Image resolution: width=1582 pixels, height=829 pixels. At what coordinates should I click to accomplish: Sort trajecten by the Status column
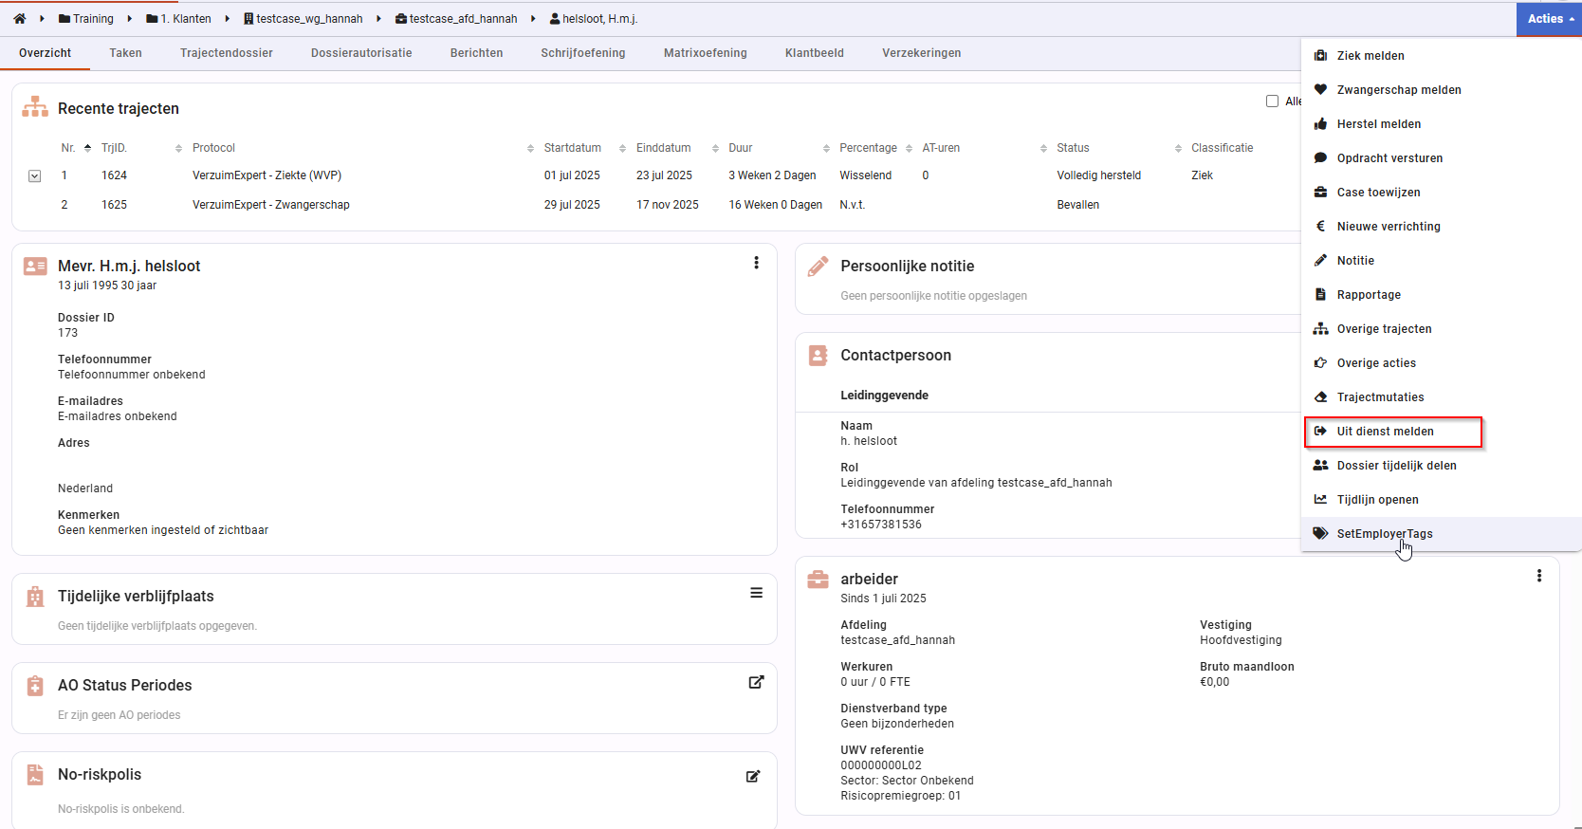point(1119,148)
